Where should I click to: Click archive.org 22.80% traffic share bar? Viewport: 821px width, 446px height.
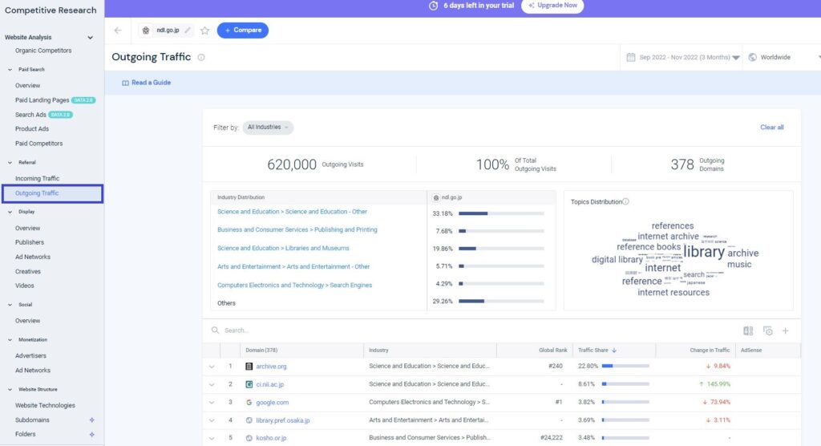click(625, 367)
